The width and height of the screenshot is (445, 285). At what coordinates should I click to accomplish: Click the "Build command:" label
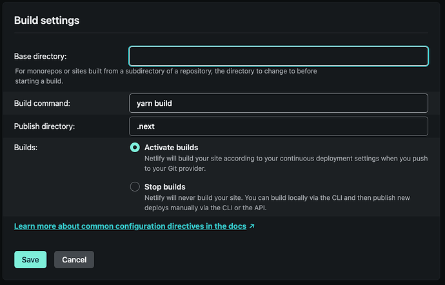42,103
